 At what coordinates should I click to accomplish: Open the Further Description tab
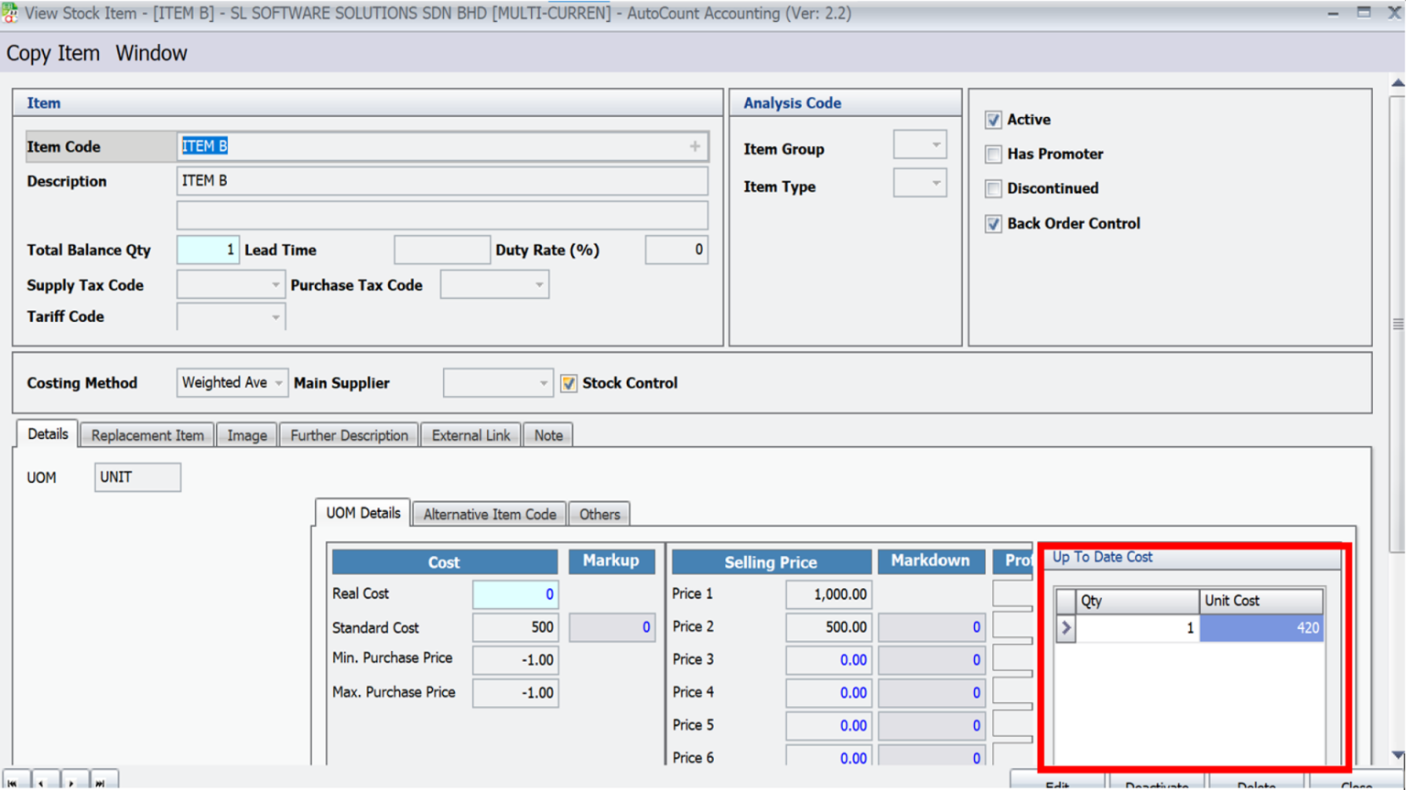349,435
